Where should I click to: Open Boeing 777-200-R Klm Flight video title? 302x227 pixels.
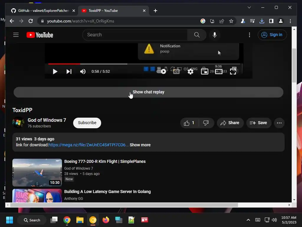point(105,161)
